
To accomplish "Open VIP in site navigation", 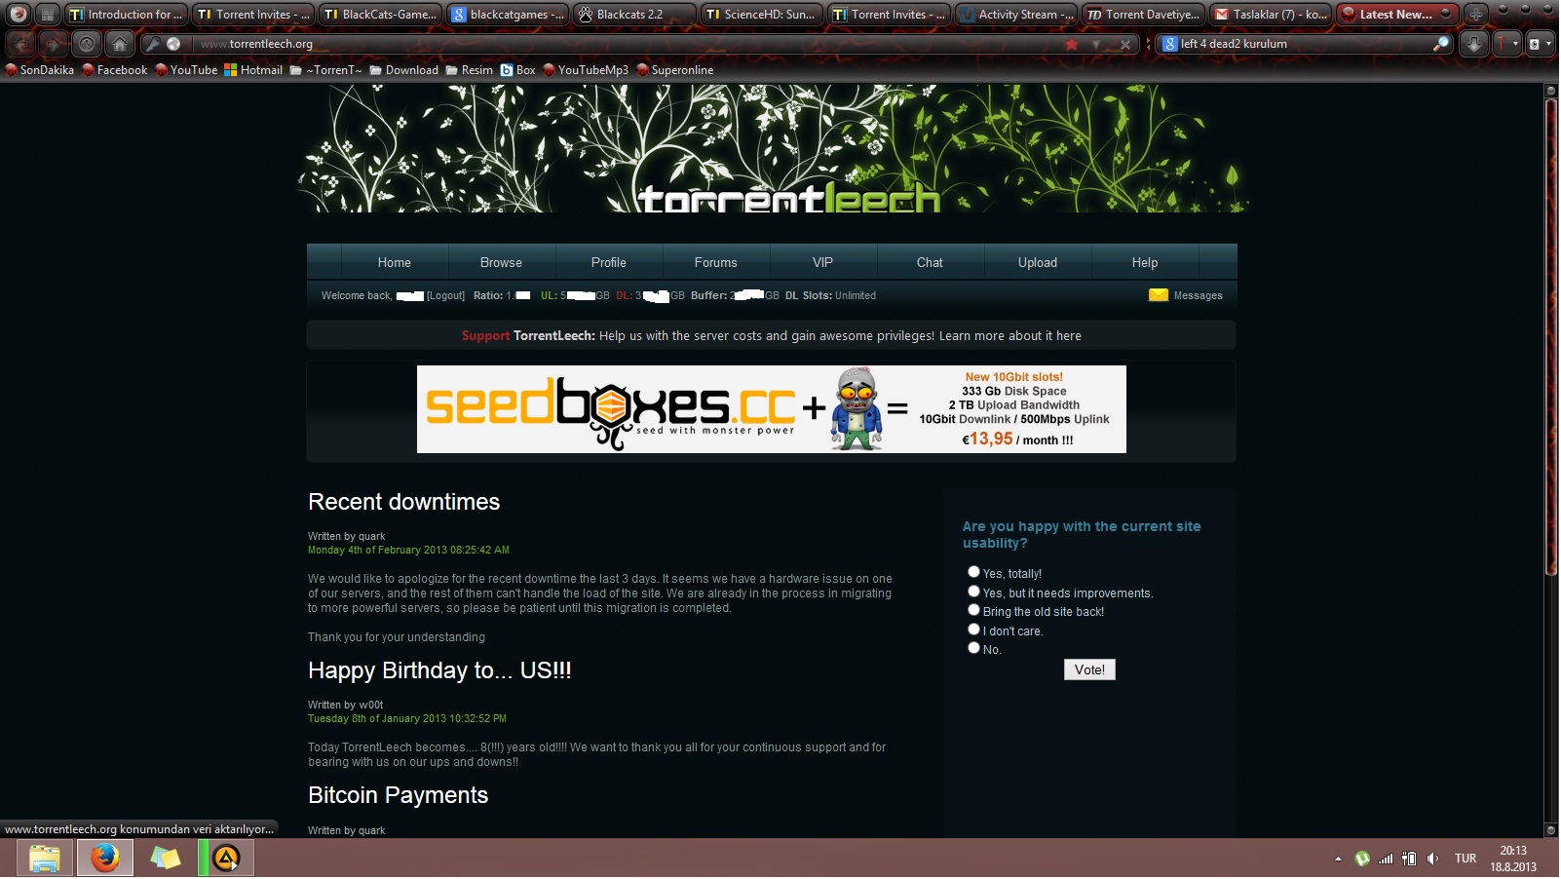I will (823, 262).
